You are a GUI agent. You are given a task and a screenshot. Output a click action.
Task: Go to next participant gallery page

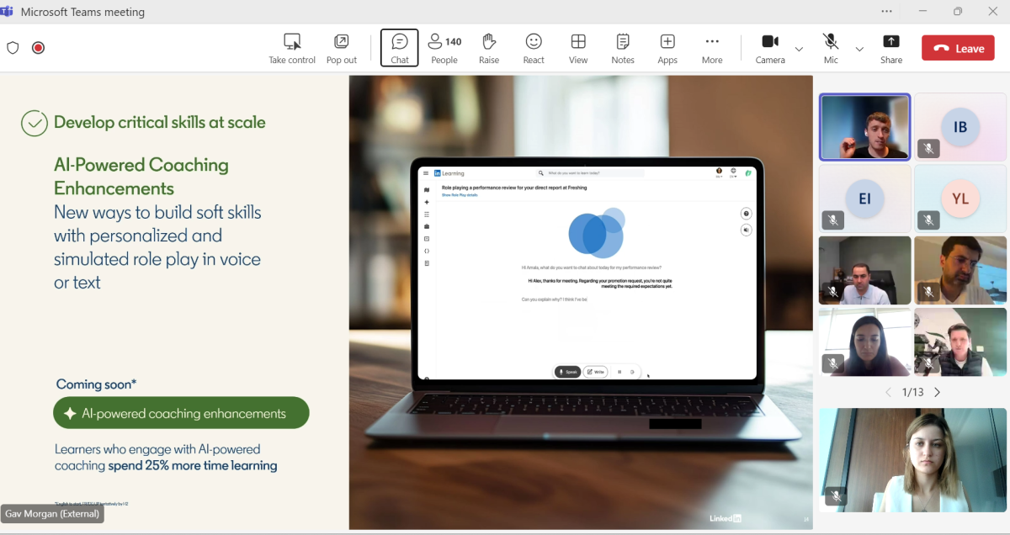click(x=938, y=392)
